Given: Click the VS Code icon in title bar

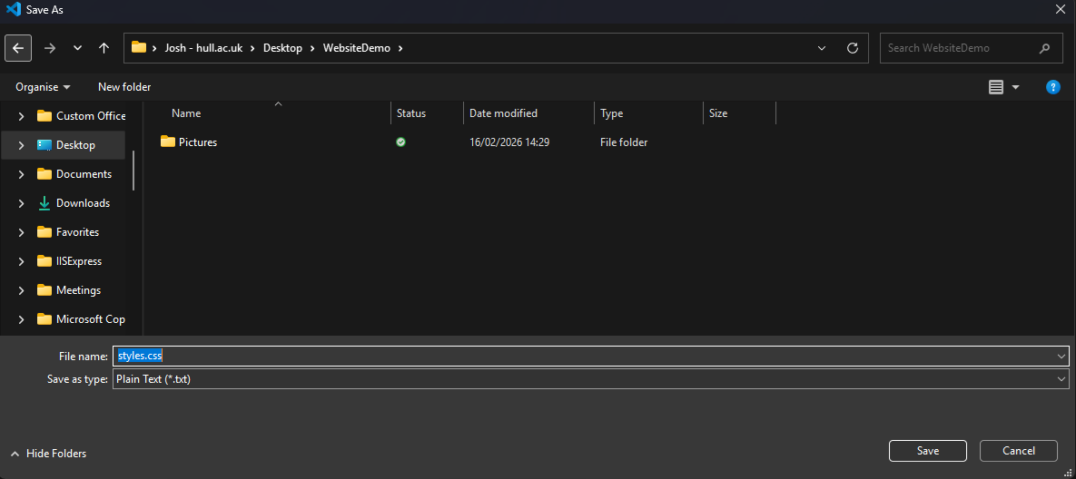Looking at the screenshot, I should 13,10.
